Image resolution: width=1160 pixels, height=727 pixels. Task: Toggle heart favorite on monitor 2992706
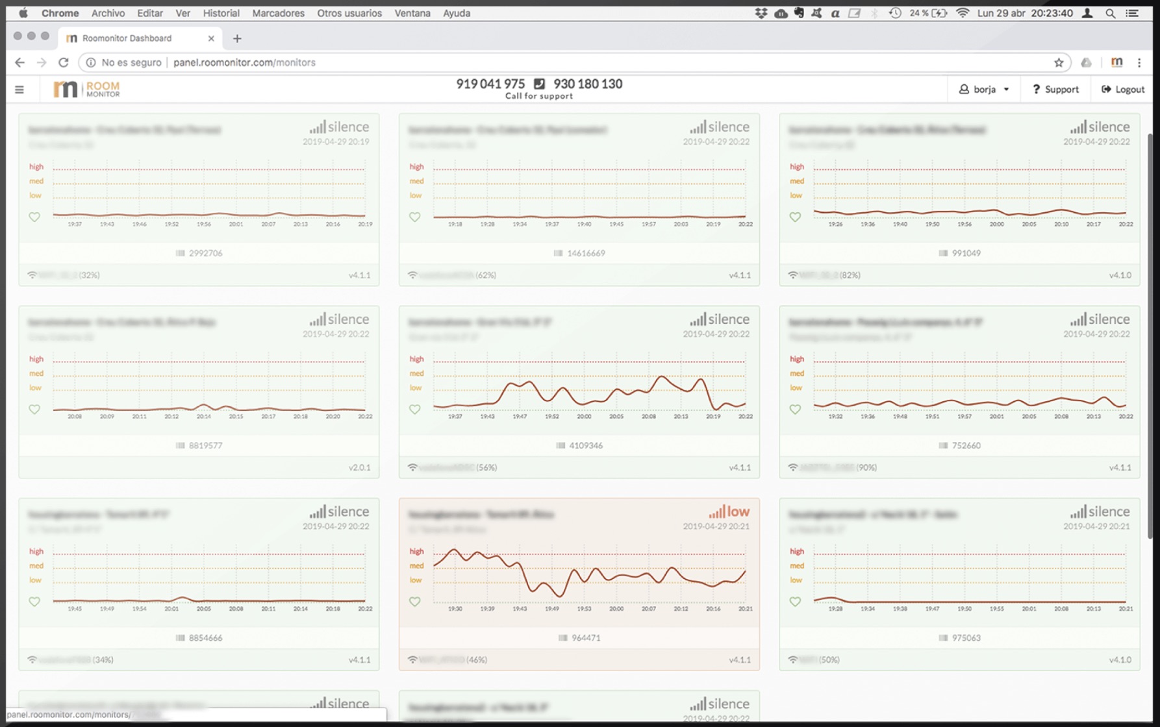34,217
